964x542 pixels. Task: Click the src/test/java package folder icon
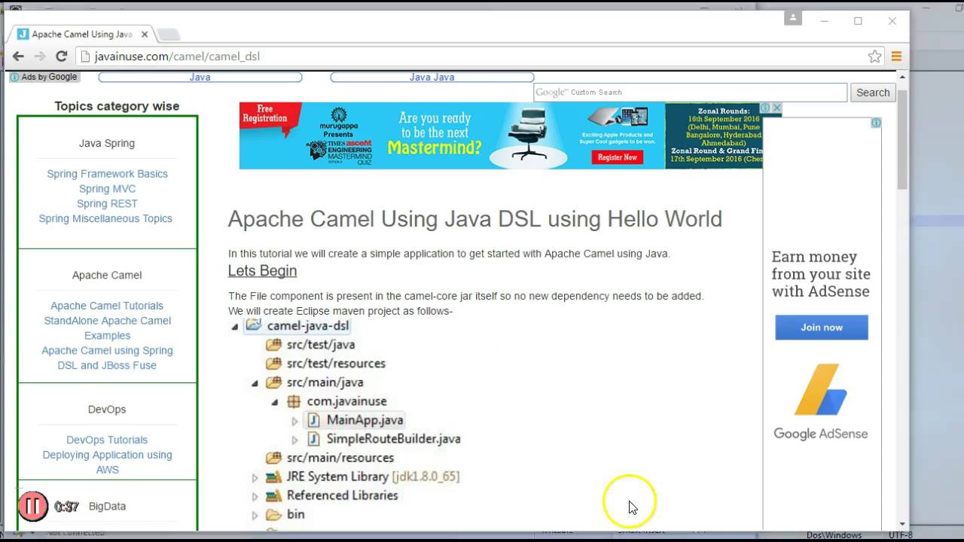tap(273, 344)
